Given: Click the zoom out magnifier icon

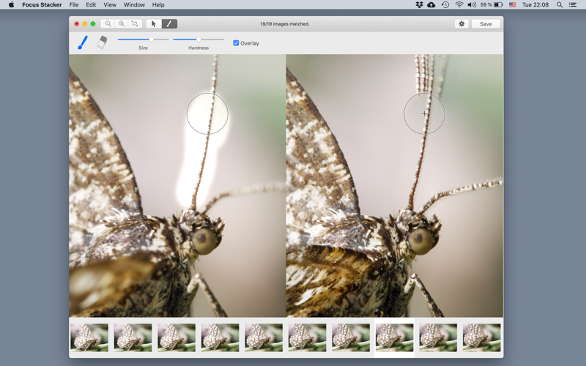Looking at the screenshot, I should tap(108, 24).
